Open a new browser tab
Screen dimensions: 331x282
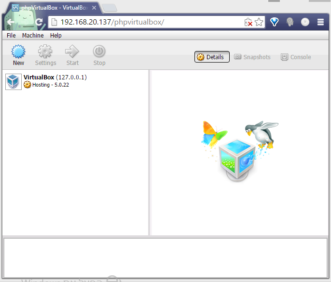[110, 8]
